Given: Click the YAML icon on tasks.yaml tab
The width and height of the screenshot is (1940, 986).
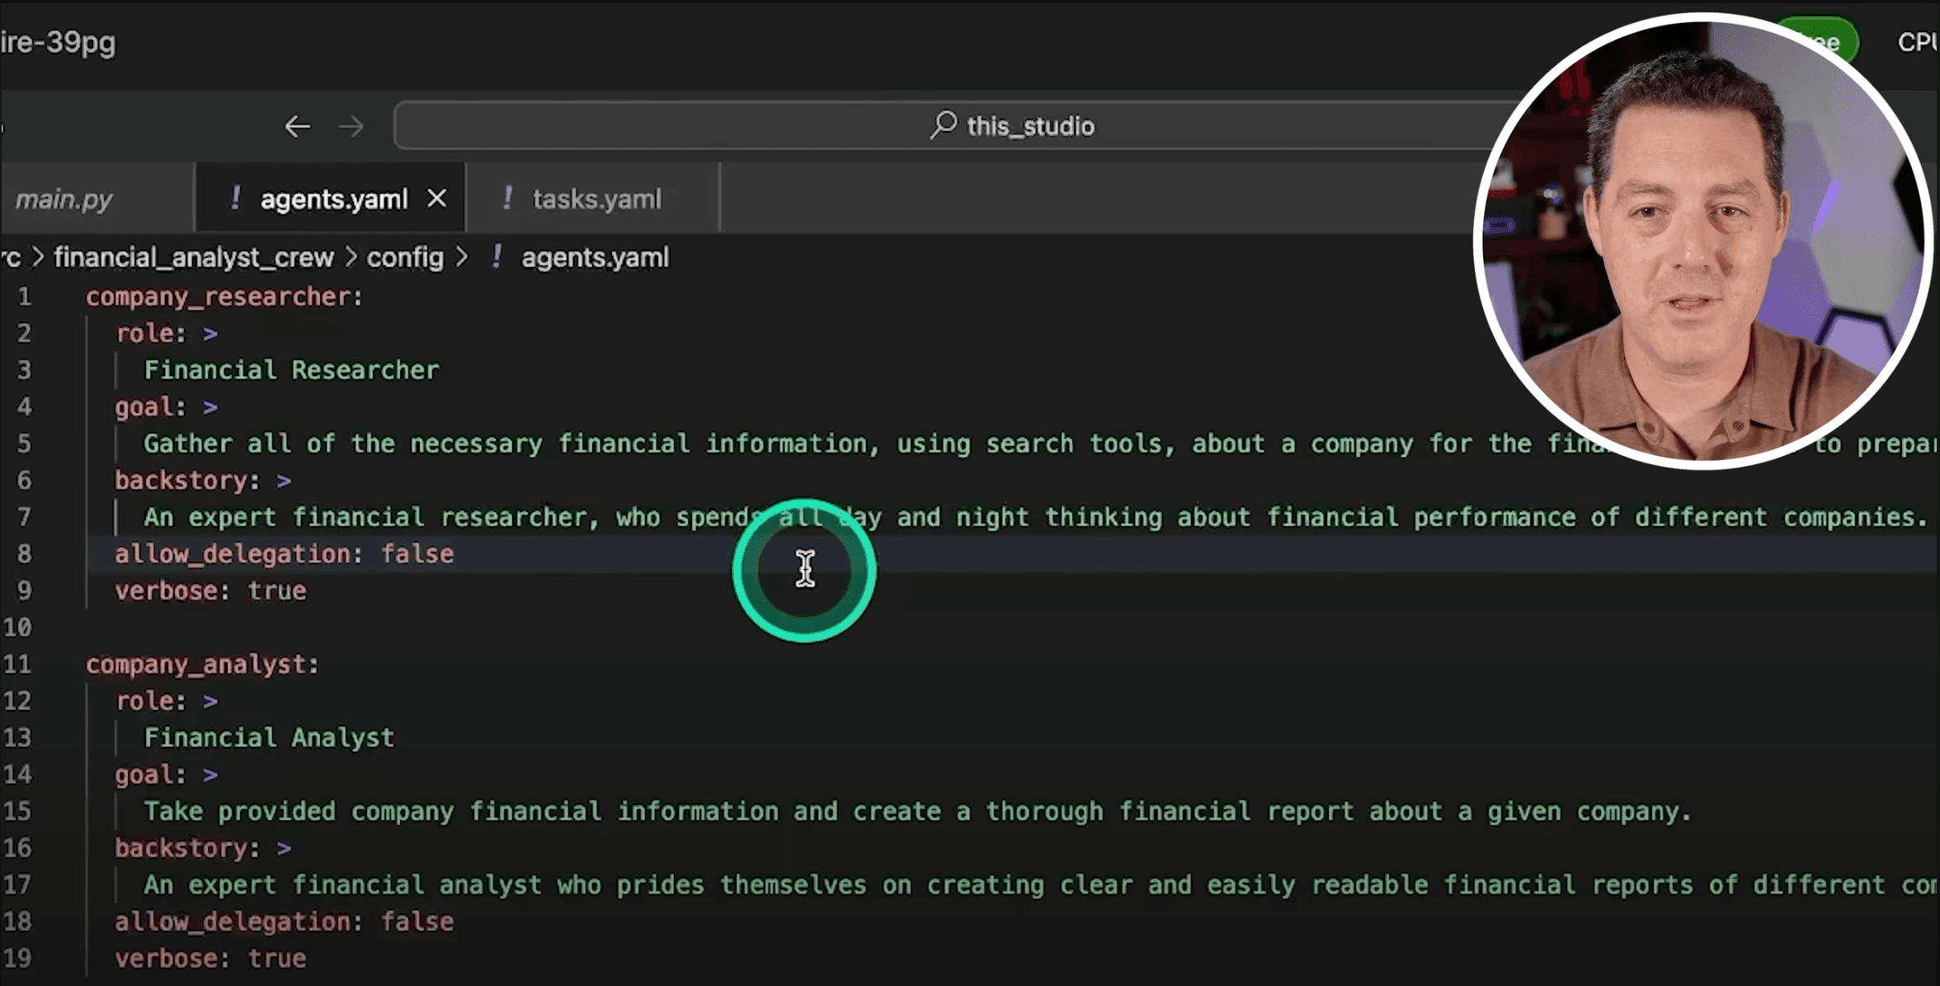Looking at the screenshot, I should (x=506, y=198).
